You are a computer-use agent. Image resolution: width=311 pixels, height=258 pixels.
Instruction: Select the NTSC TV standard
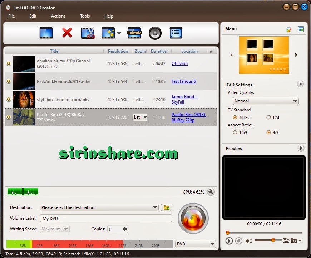tap(235, 117)
